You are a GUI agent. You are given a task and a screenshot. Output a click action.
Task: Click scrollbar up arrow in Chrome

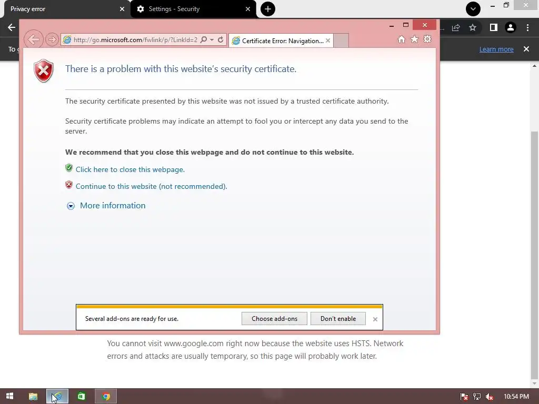pos(535,66)
